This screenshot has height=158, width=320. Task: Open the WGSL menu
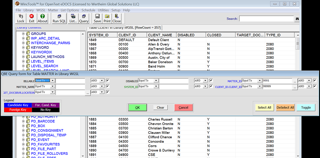[x=41, y=10]
